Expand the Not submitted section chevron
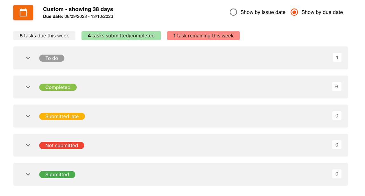This screenshot has height=196, width=365. [28, 145]
